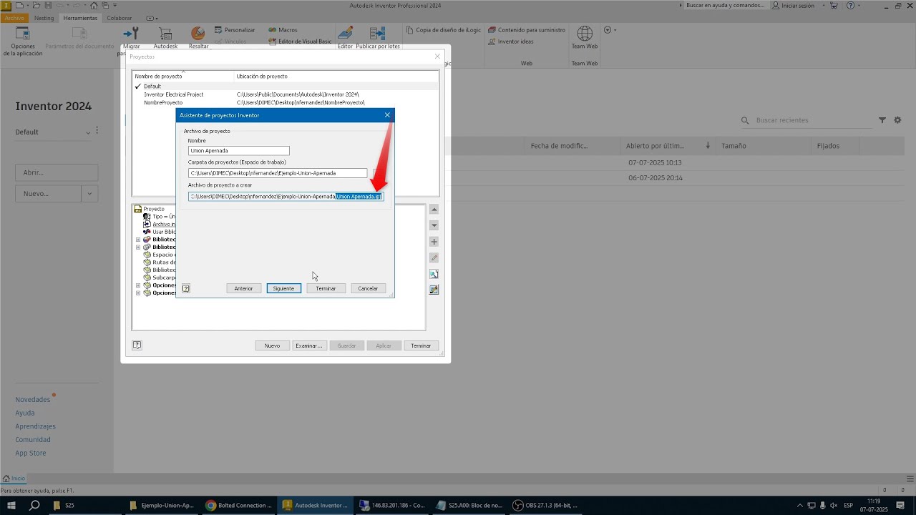Click the Archivo de proyecto a crear field
916x515 pixels.
(286, 196)
